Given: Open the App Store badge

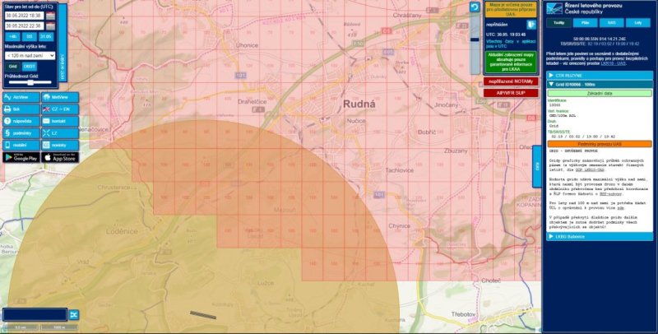Looking at the screenshot, I should (x=60, y=157).
